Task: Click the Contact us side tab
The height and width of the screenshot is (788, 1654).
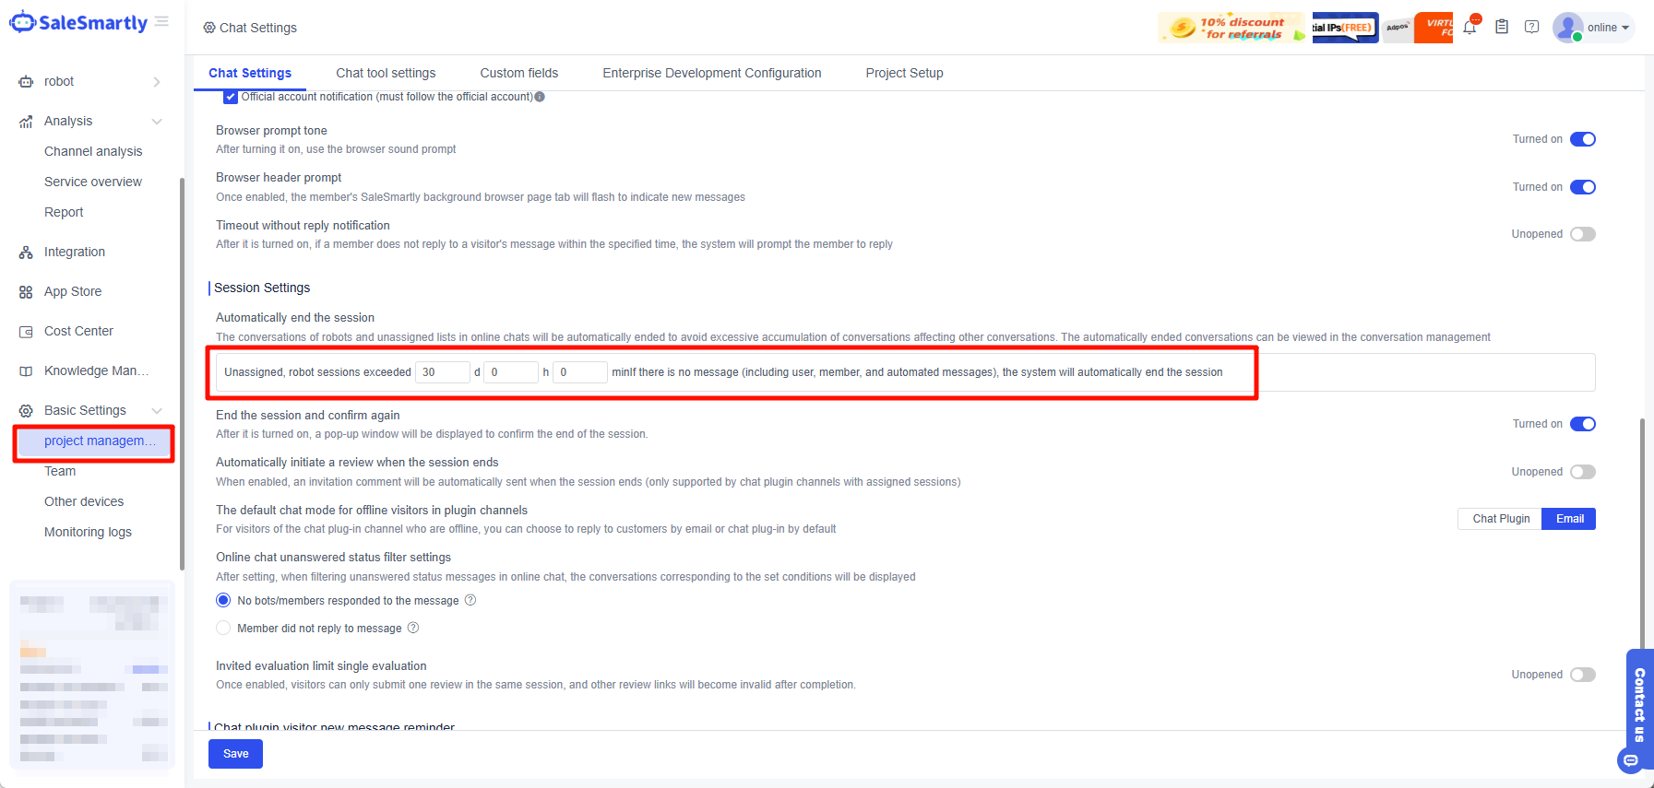Action: (1639, 704)
